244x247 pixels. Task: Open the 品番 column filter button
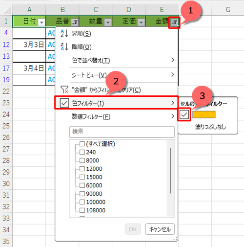coord(75,22)
